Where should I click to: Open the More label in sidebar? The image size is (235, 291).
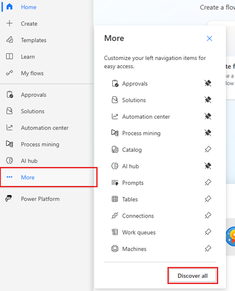[x=27, y=177]
